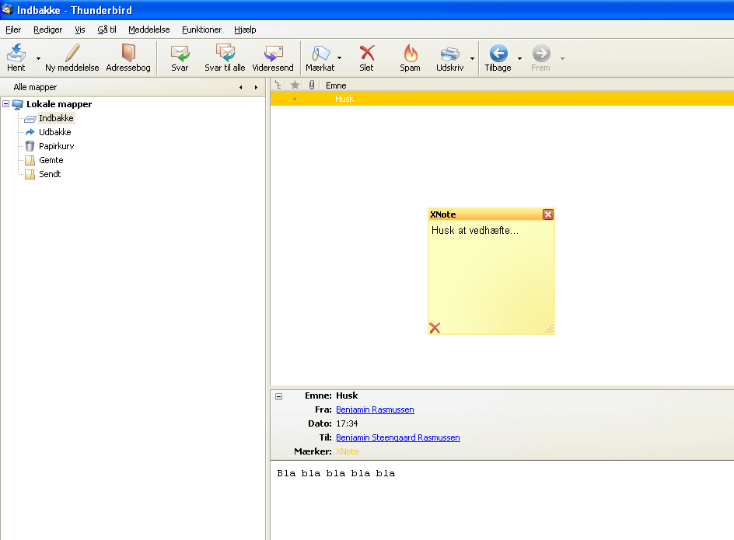Click the Hent (get mail) icon
The width and height of the screenshot is (734, 540).
click(16, 54)
